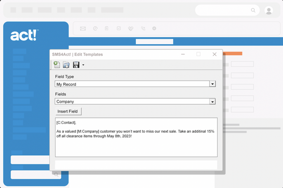Open an existing template via folder icon
Image resolution: width=283 pixels, height=188 pixels.
pos(66,65)
